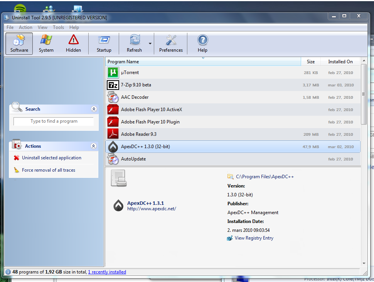Click the window resize grip corner
Viewport: 374px width, 282px height.
coord(365,273)
